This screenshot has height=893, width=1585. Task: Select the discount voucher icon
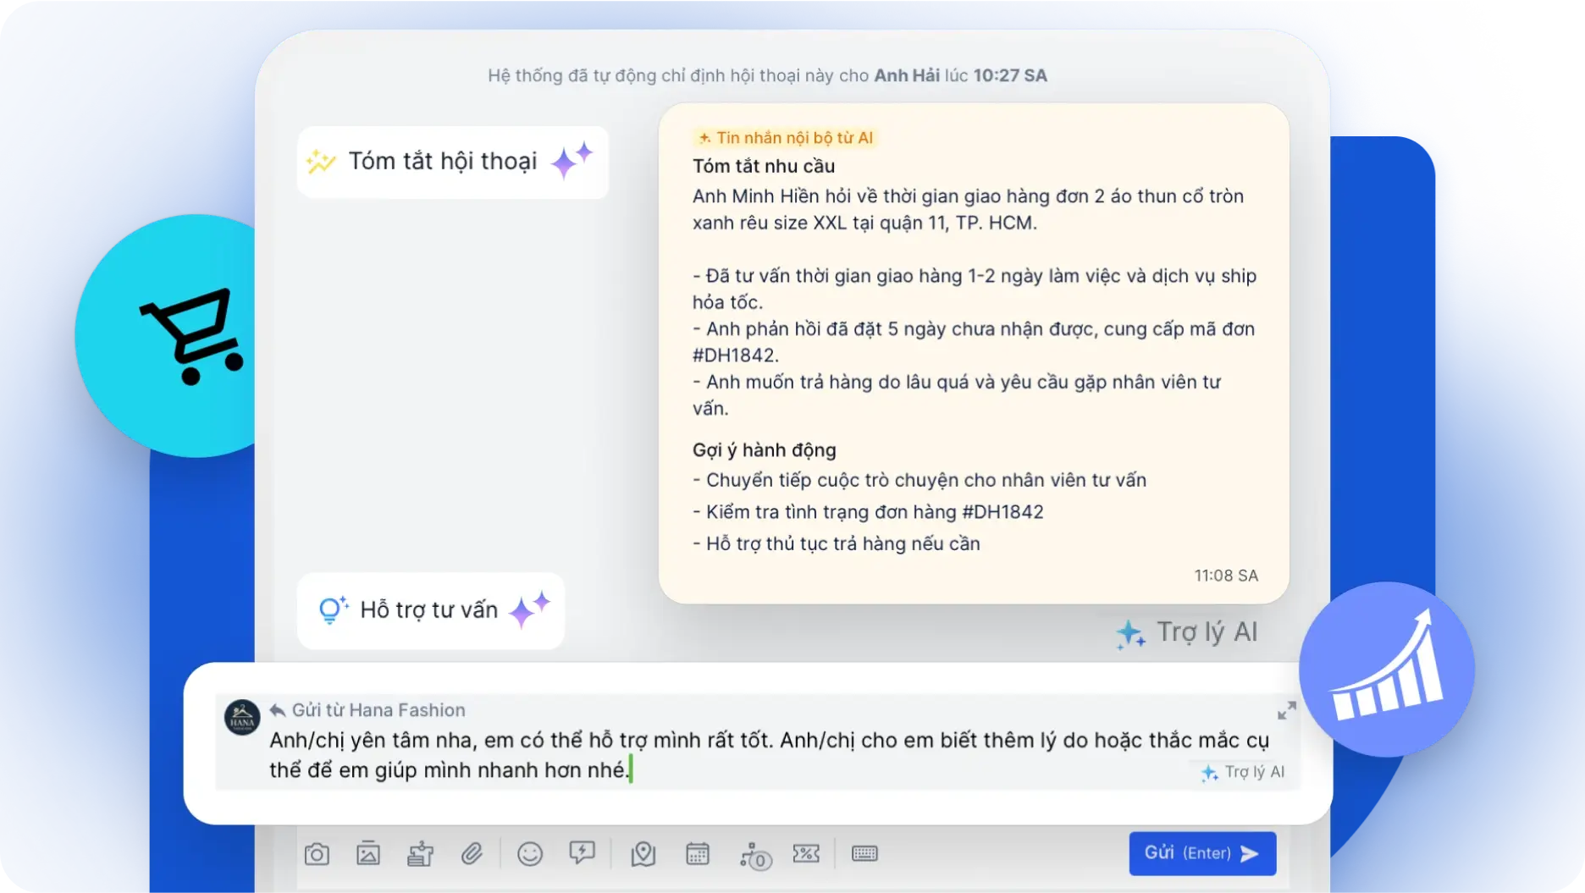(x=806, y=854)
